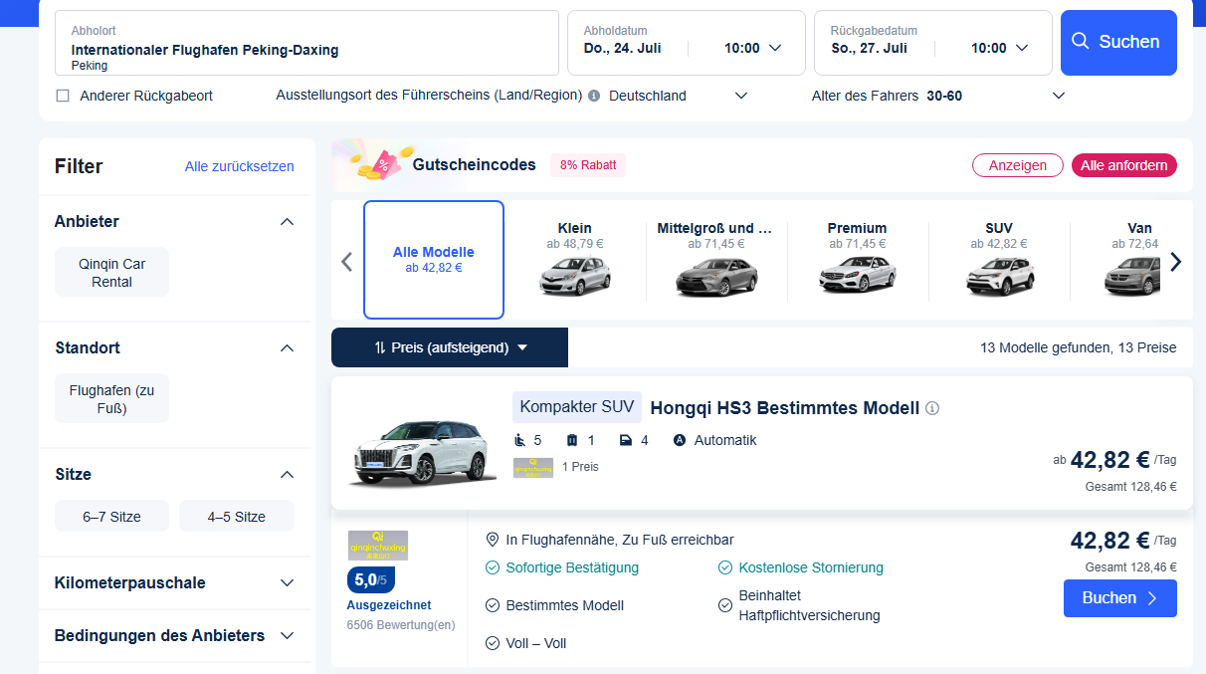Click the Automatik transmission icon
Screen dimensions: 1206x674
point(680,440)
